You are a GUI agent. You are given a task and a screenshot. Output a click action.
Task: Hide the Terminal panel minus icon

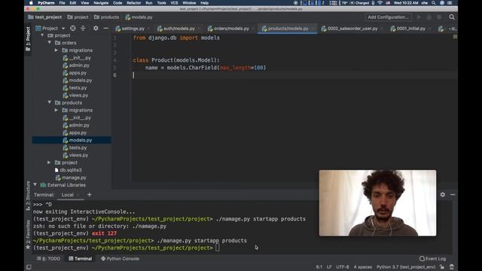pyautogui.click(x=453, y=194)
